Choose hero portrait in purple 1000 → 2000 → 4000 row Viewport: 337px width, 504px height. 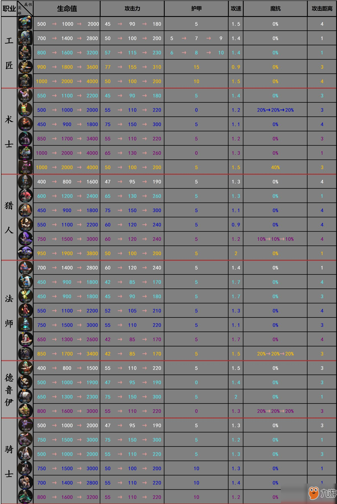pyautogui.click(x=25, y=153)
